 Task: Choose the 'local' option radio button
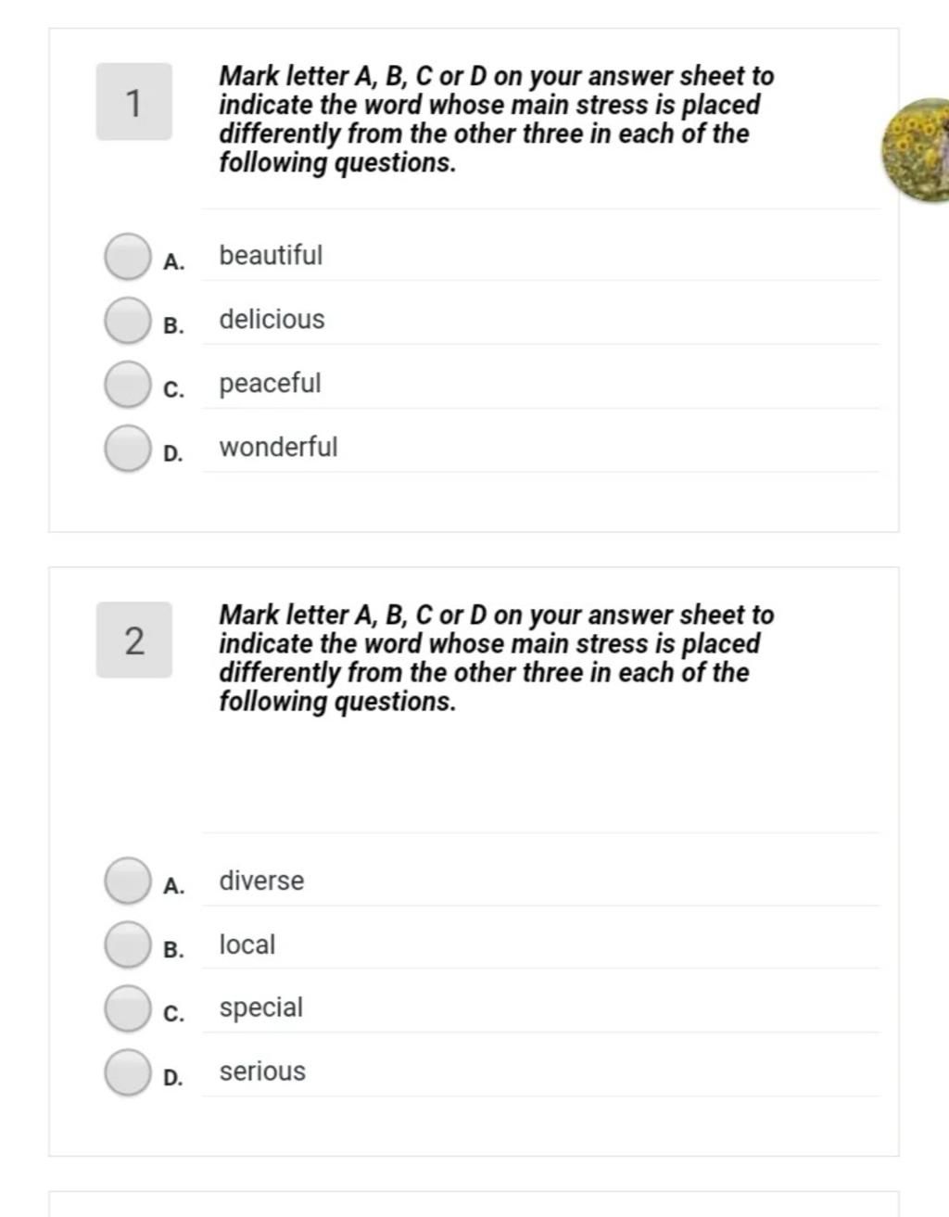(127, 944)
